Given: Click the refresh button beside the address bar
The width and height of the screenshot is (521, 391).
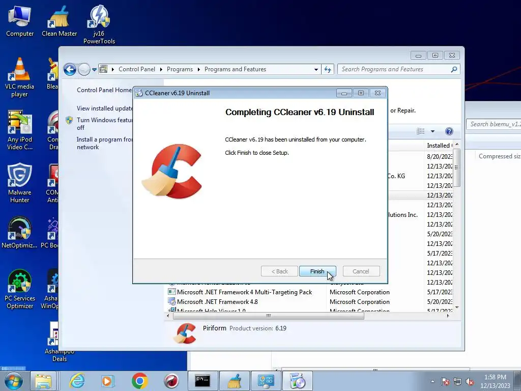Looking at the screenshot, I should [x=328, y=69].
